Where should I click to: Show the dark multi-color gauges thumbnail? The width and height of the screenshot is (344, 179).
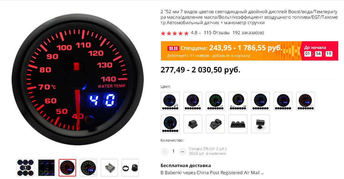tap(46, 168)
